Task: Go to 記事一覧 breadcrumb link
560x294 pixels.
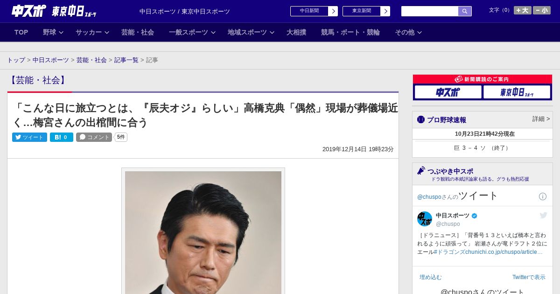Action: pyautogui.click(x=126, y=60)
